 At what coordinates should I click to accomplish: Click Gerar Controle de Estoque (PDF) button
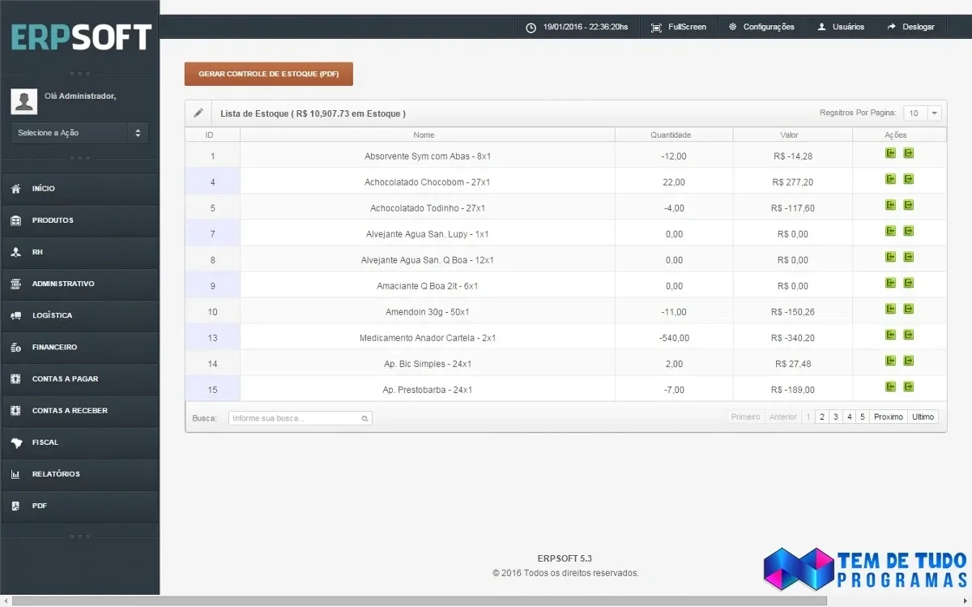pyautogui.click(x=269, y=74)
